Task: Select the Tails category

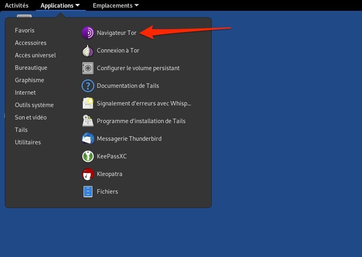Action: [21, 130]
